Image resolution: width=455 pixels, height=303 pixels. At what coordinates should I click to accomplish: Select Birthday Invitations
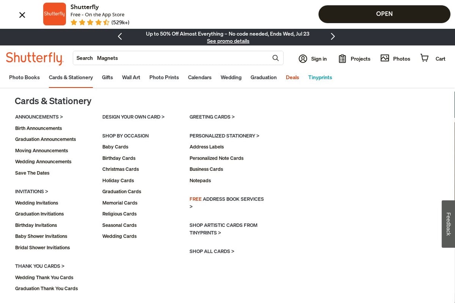click(x=36, y=225)
